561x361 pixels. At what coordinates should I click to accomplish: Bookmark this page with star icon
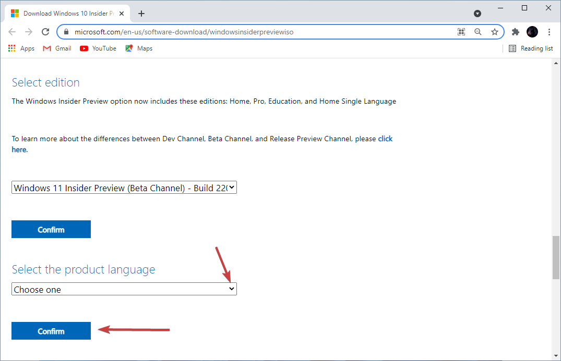[x=494, y=32]
